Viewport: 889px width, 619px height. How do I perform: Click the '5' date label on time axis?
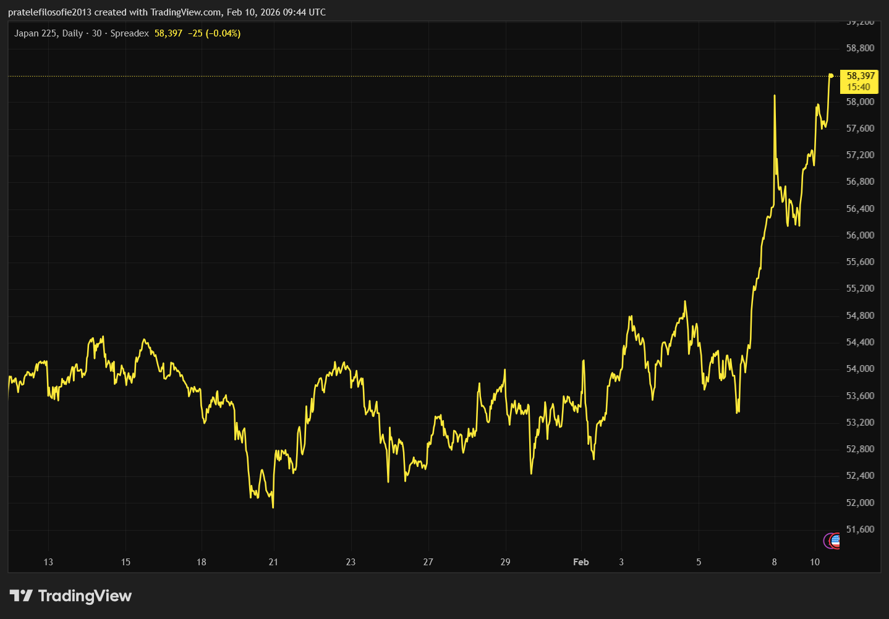pos(699,562)
